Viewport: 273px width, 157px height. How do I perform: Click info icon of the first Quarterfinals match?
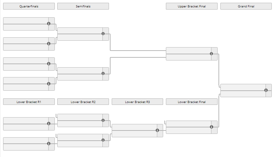(49, 24)
